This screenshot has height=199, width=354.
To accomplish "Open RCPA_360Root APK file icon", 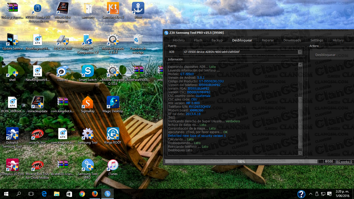I will [x=12, y=102].
